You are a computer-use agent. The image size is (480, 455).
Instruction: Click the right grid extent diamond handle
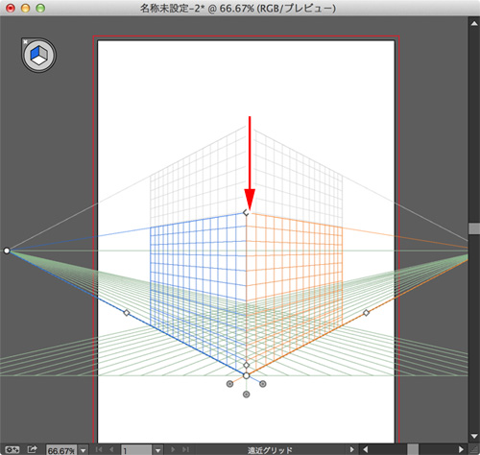367,313
